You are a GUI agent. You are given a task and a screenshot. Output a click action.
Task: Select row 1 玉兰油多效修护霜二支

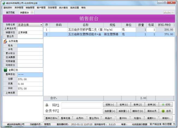click(109, 30)
